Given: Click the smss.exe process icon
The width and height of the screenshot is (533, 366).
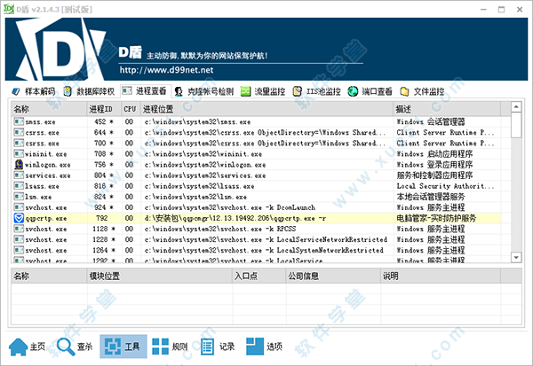Looking at the screenshot, I should 19,121.
